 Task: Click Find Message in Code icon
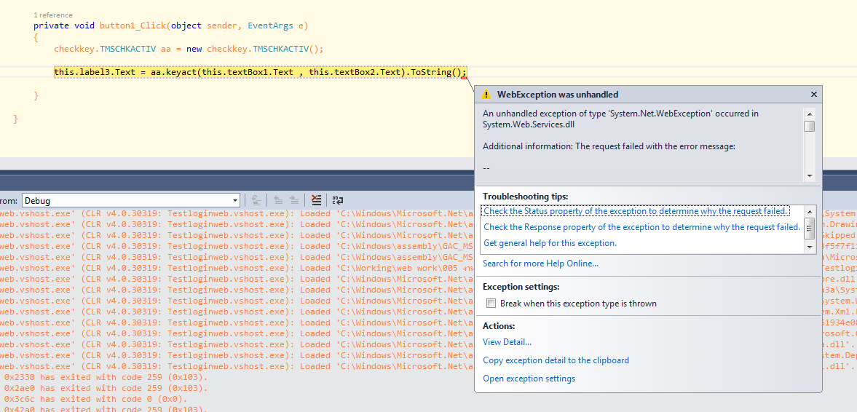point(256,200)
